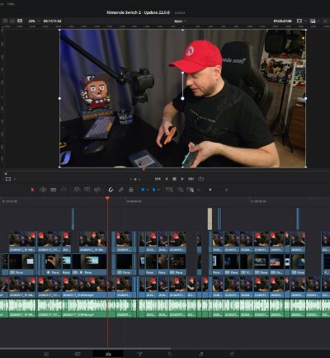Image resolution: width=330 pixels, height=358 pixels.
Task: Play the timeline in reverse
Action: pos(166,179)
